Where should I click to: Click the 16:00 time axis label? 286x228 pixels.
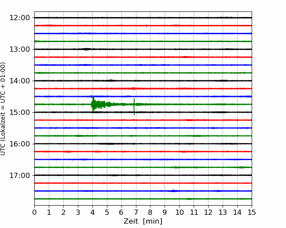point(19,144)
